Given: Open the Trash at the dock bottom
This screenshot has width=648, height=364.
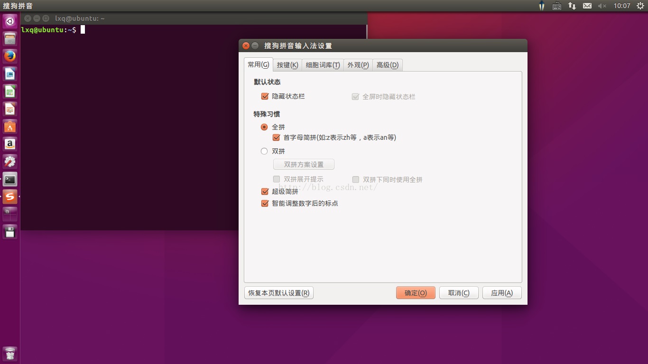Looking at the screenshot, I should point(10,354).
